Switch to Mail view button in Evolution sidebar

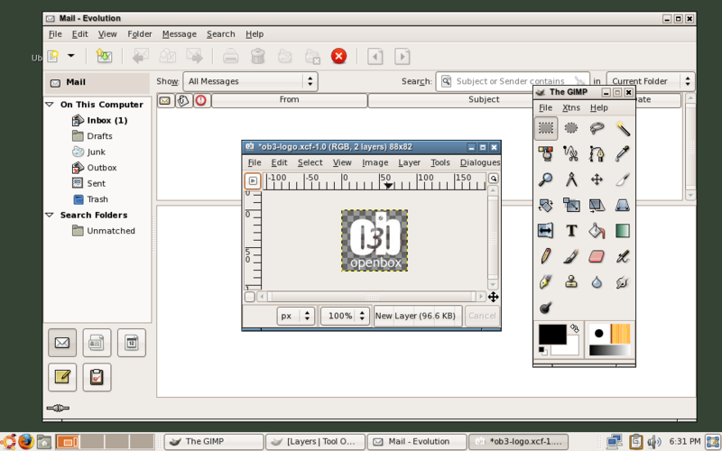62,343
